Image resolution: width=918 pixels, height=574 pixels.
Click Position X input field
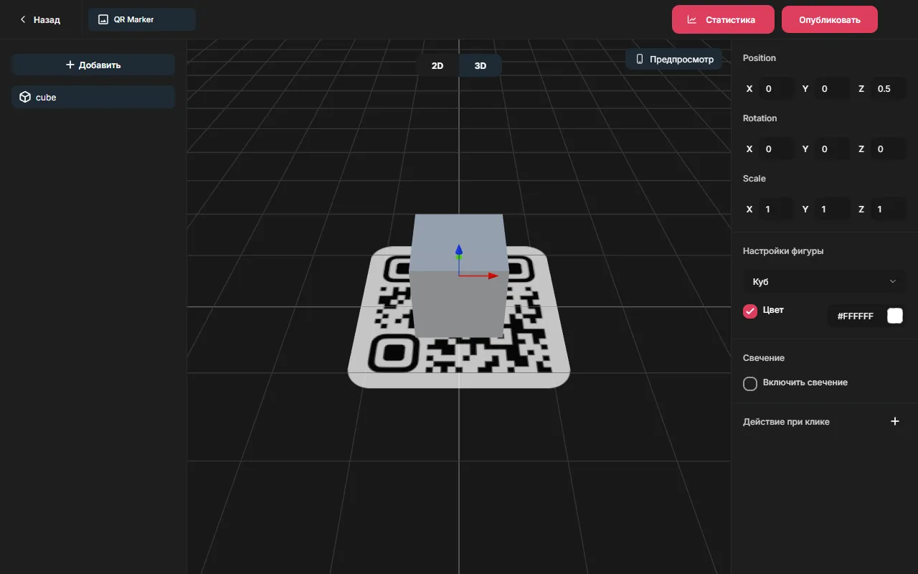click(x=776, y=89)
